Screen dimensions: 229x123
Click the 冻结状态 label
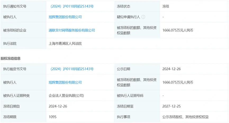click(123, 6)
